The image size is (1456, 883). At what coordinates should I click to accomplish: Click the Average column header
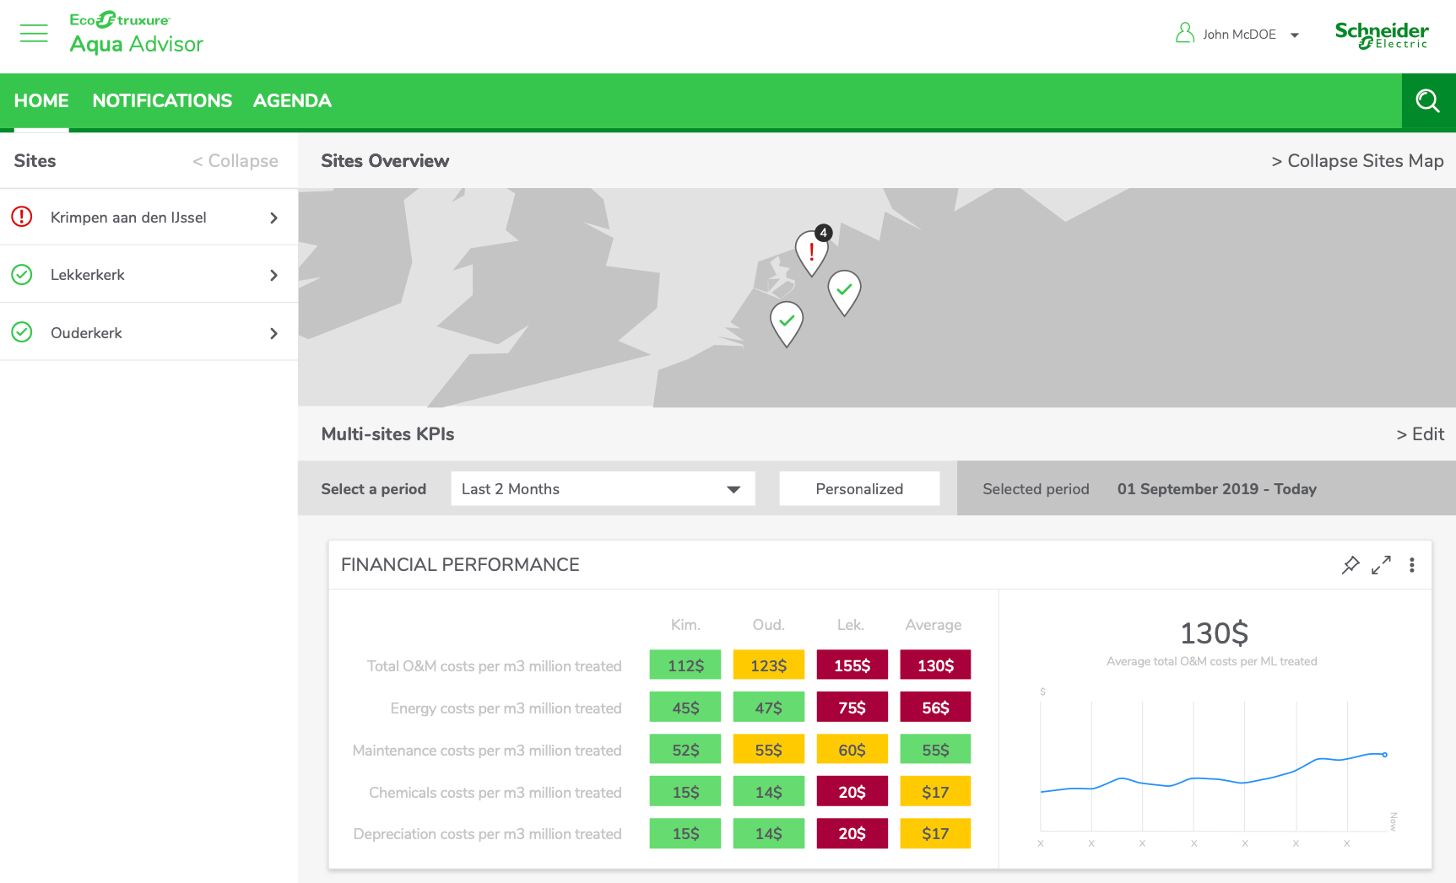[934, 625]
